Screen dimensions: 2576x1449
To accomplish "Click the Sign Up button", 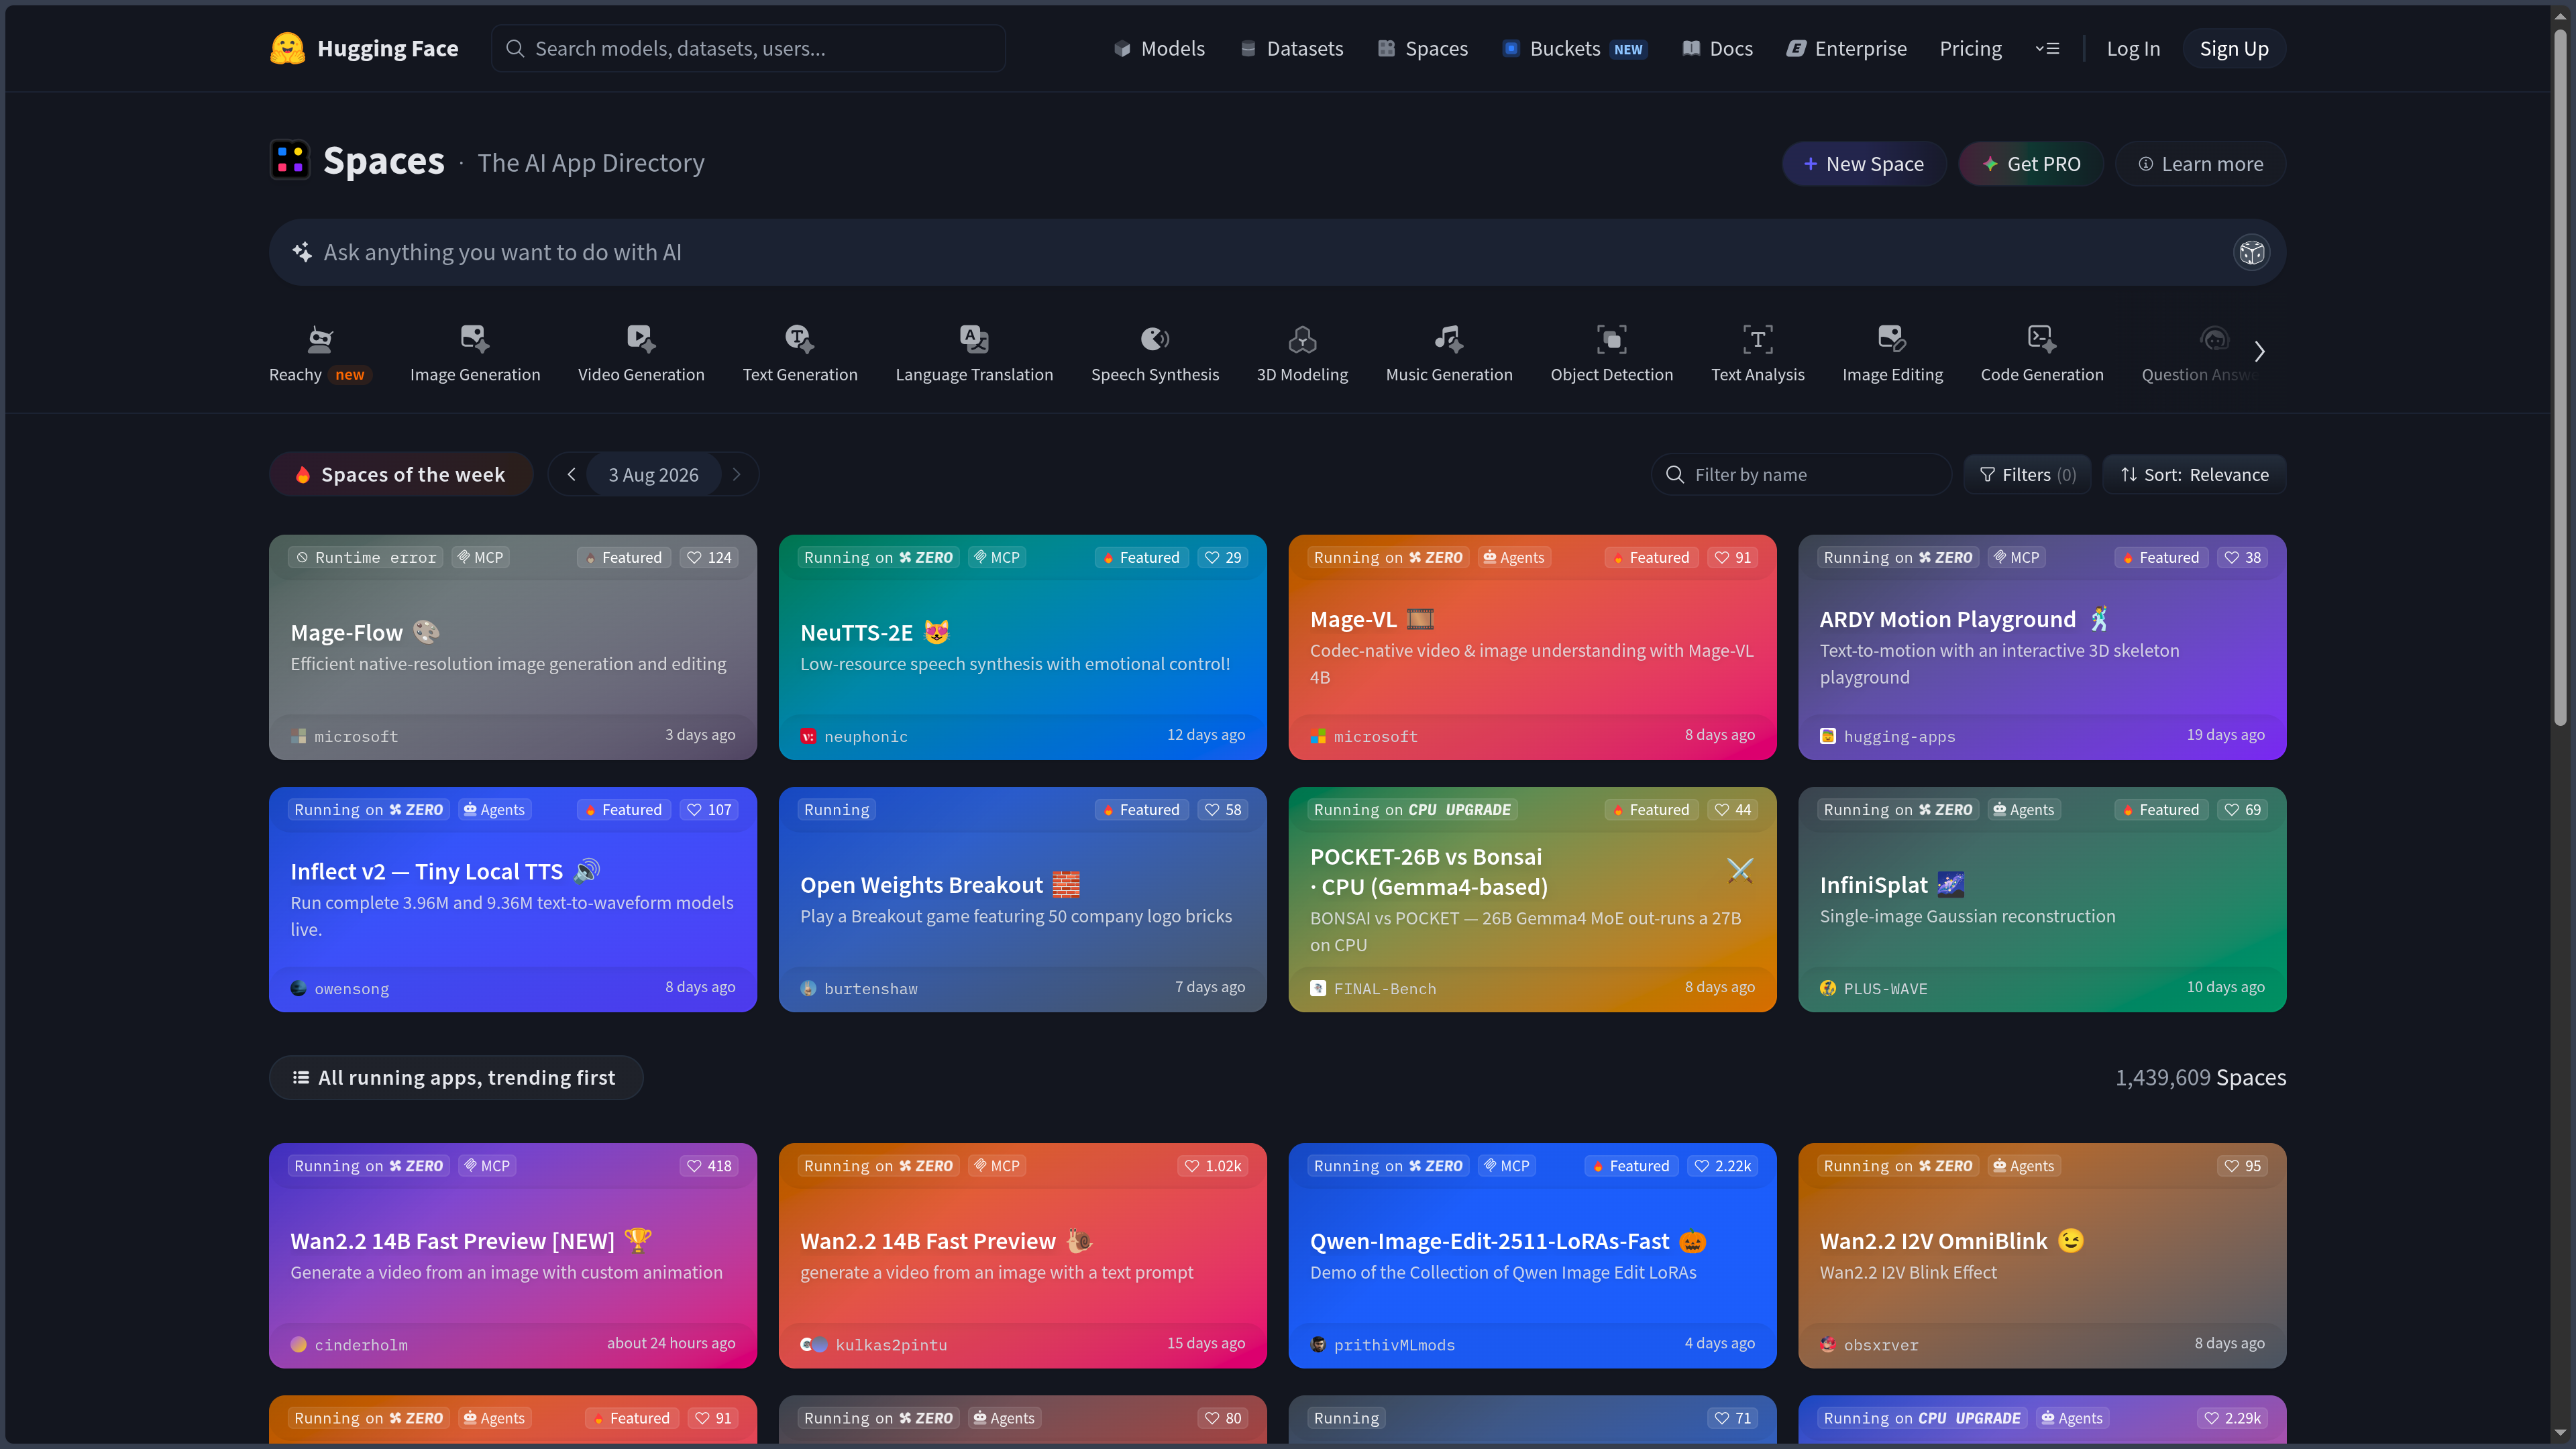I will (x=2233, y=48).
